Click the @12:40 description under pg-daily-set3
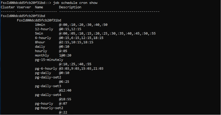 click(65, 90)
